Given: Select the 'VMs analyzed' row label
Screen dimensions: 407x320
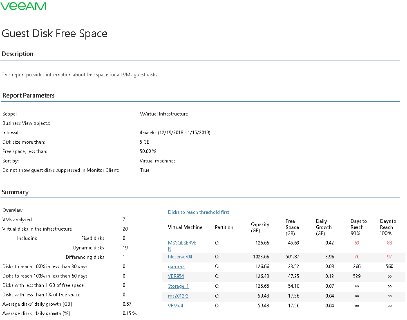Looking at the screenshot, I should tap(17, 219).
